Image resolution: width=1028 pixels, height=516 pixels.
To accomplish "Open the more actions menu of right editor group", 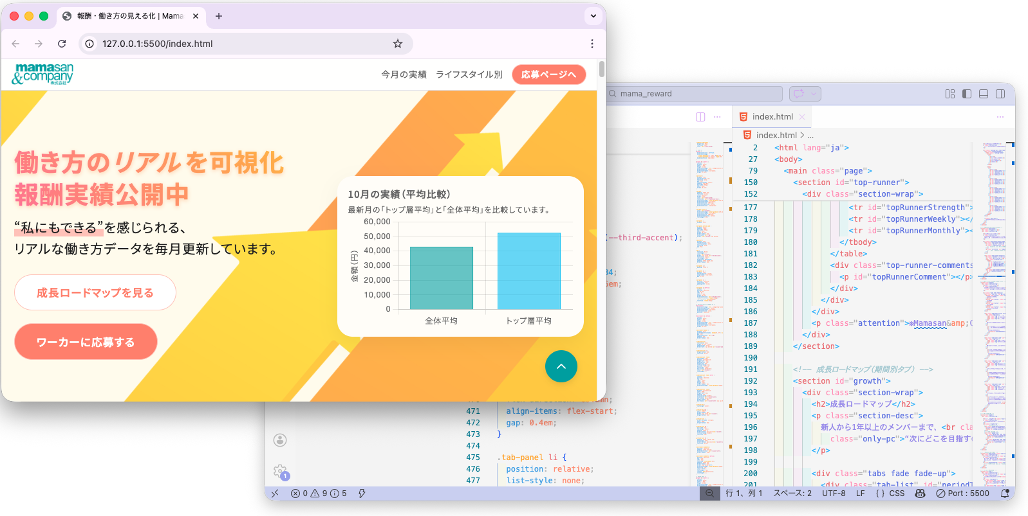I will (x=1000, y=117).
